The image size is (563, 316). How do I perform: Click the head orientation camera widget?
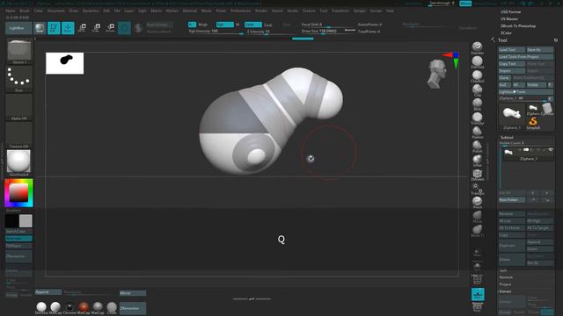[436, 74]
